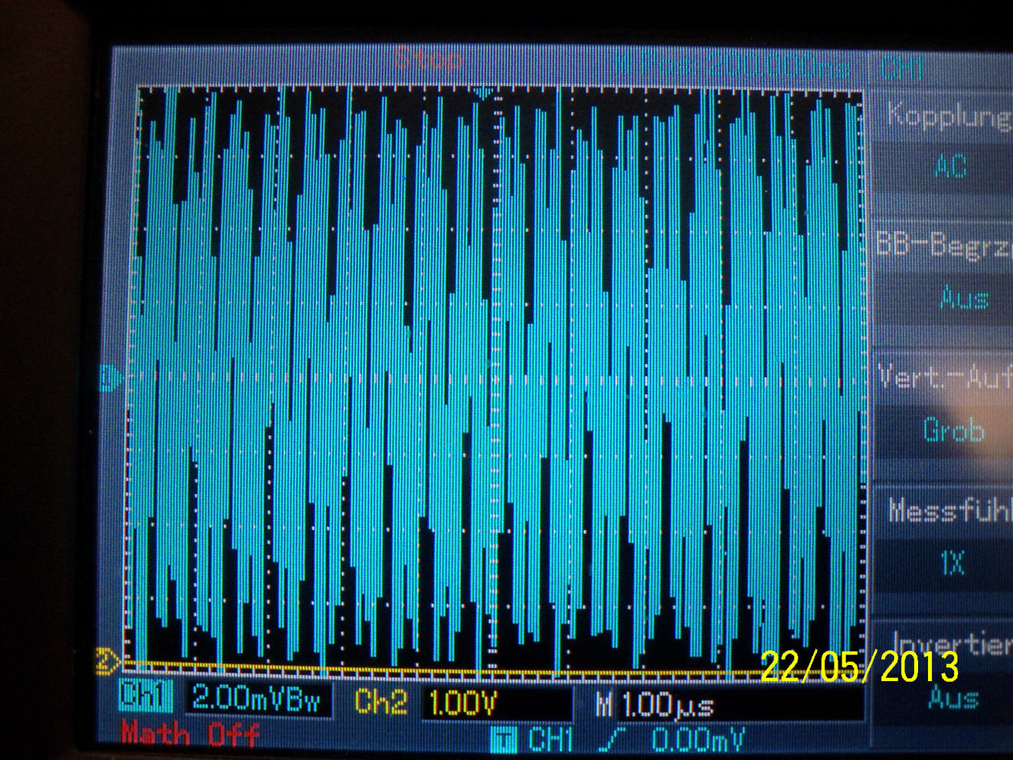The image size is (1013, 760).
Task: Click the CH1 ground level marker
Action: (110, 378)
